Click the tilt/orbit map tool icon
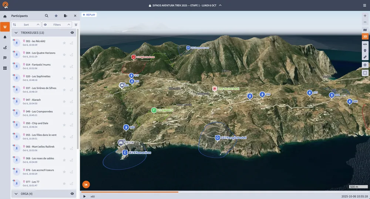This screenshot has height=199, width=370. click(x=365, y=44)
